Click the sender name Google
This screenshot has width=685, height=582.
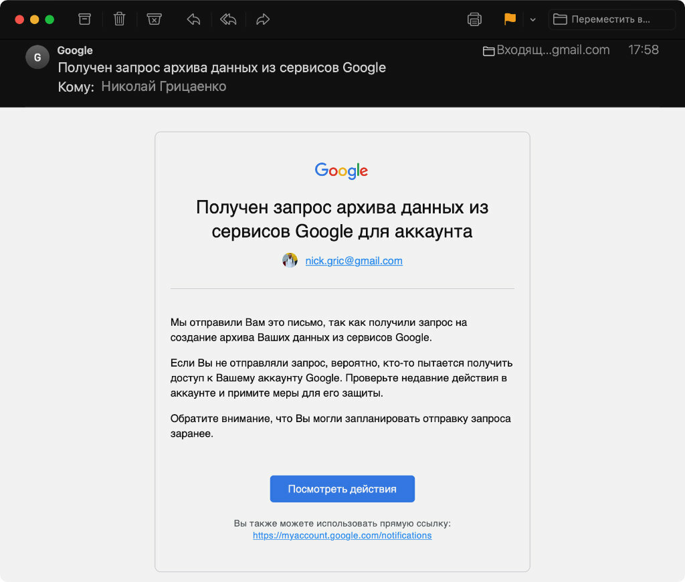(x=75, y=50)
